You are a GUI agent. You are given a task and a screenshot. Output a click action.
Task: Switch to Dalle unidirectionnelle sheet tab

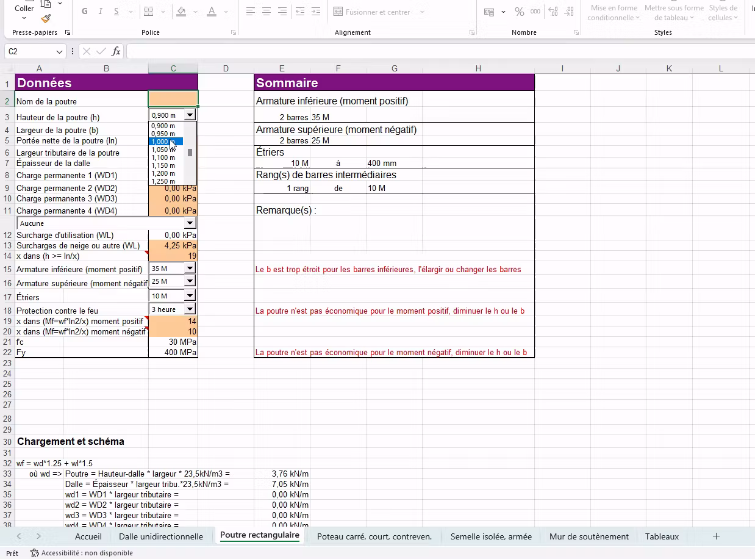click(161, 536)
